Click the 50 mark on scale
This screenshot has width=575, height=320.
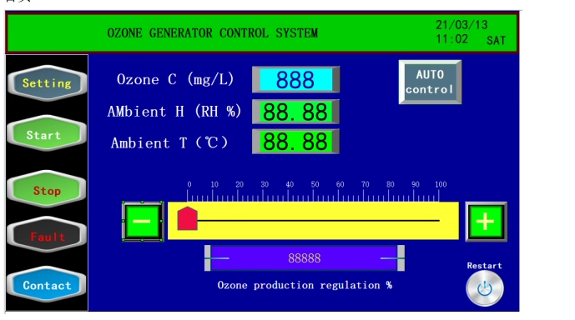[315, 184]
